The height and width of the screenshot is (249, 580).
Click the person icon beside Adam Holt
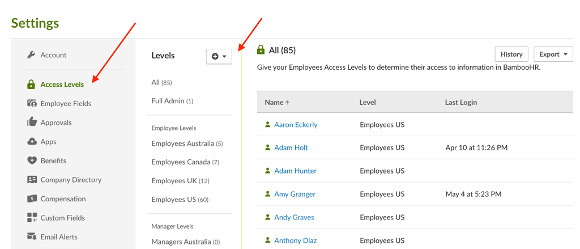pyautogui.click(x=268, y=147)
